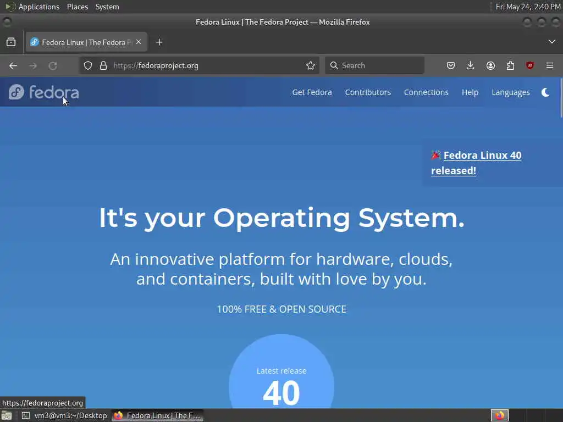
Task: Open Firefox hamburger menu
Action: point(549,65)
